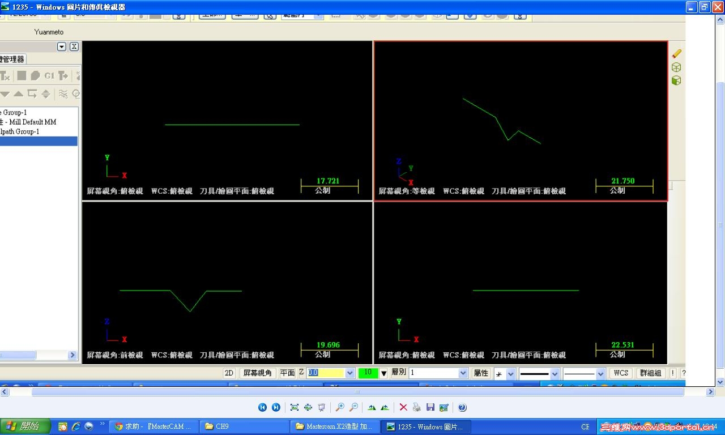This screenshot has width=725, height=435.
Task: Select the Mill Default MM tree row
Action: [x=28, y=122]
